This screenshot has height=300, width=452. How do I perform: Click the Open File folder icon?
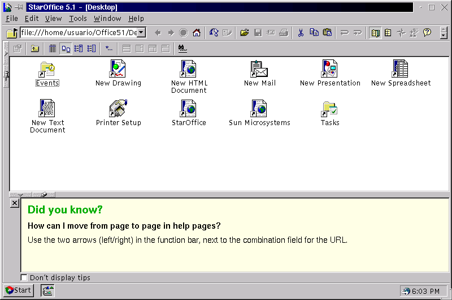click(245, 33)
